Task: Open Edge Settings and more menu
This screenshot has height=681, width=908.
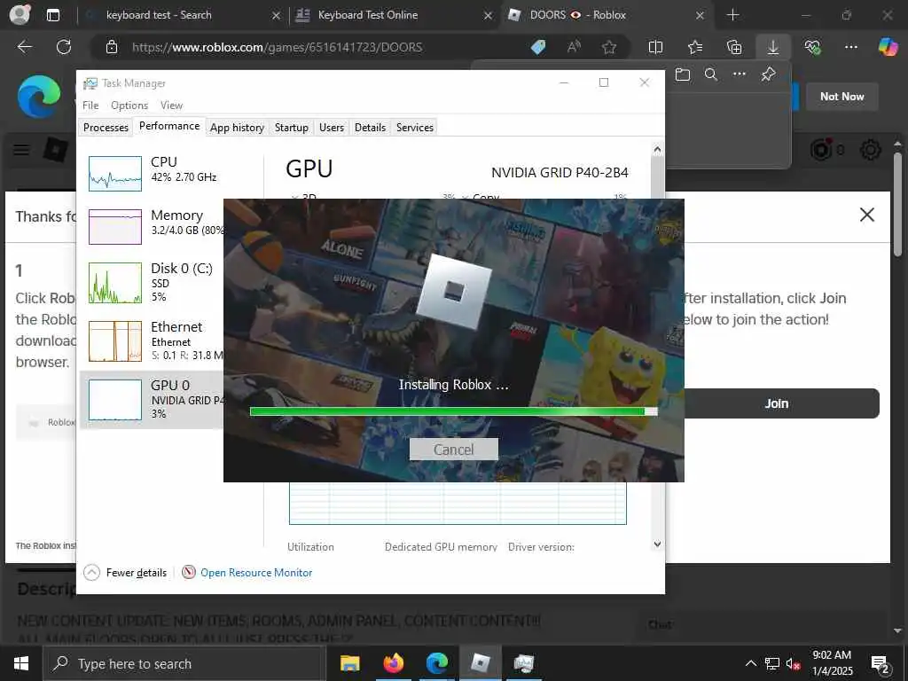Action: [x=850, y=47]
